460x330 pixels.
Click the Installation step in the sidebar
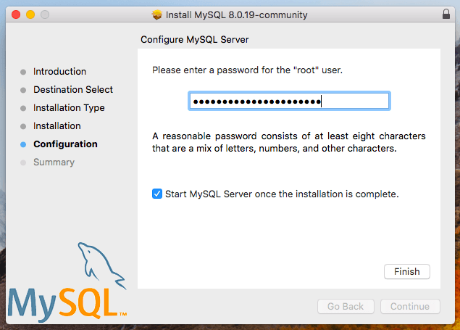click(x=57, y=126)
